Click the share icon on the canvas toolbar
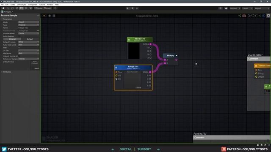The image size is (271, 152). [x=240, y=16]
